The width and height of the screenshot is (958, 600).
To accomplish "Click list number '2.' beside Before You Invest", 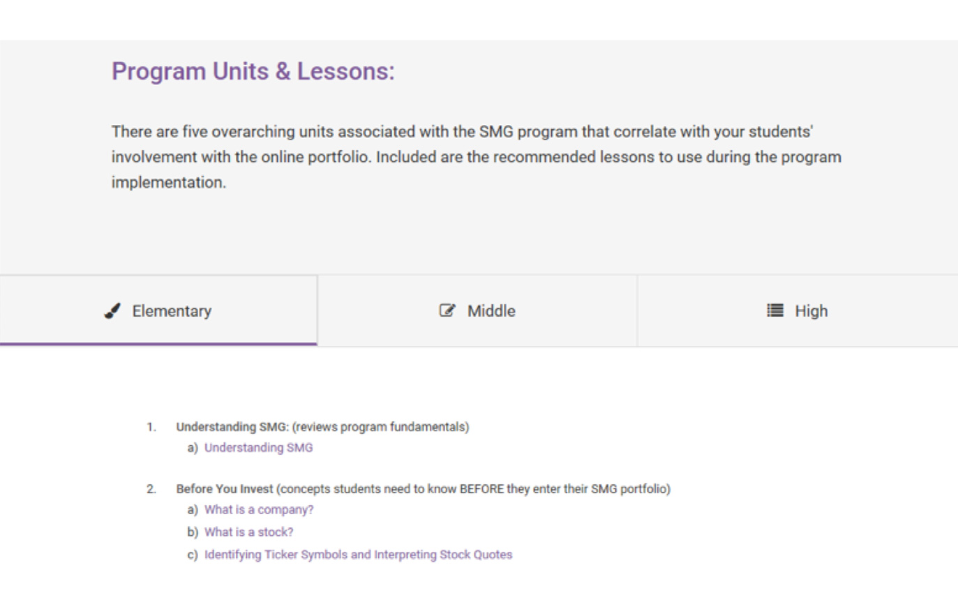I will (x=151, y=489).
